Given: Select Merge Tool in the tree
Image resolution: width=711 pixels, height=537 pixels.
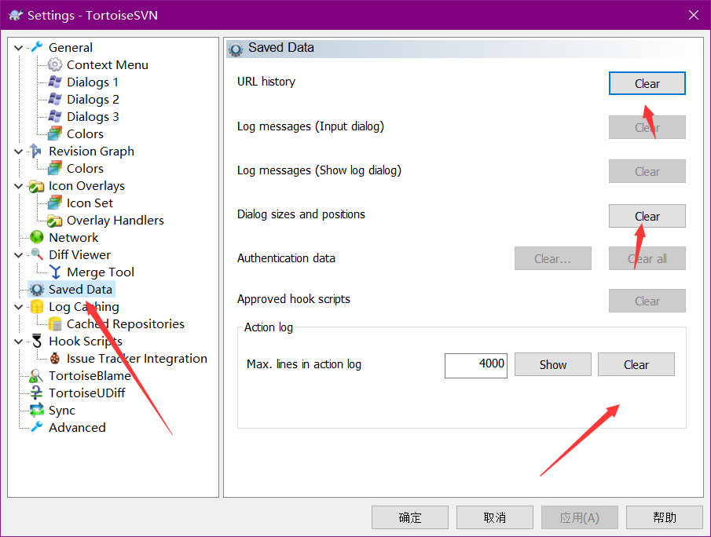Looking at the screenshot, I should pos(101,272).
